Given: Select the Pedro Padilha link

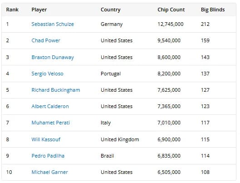Looking at the screenshot, I should click(48, 156).
